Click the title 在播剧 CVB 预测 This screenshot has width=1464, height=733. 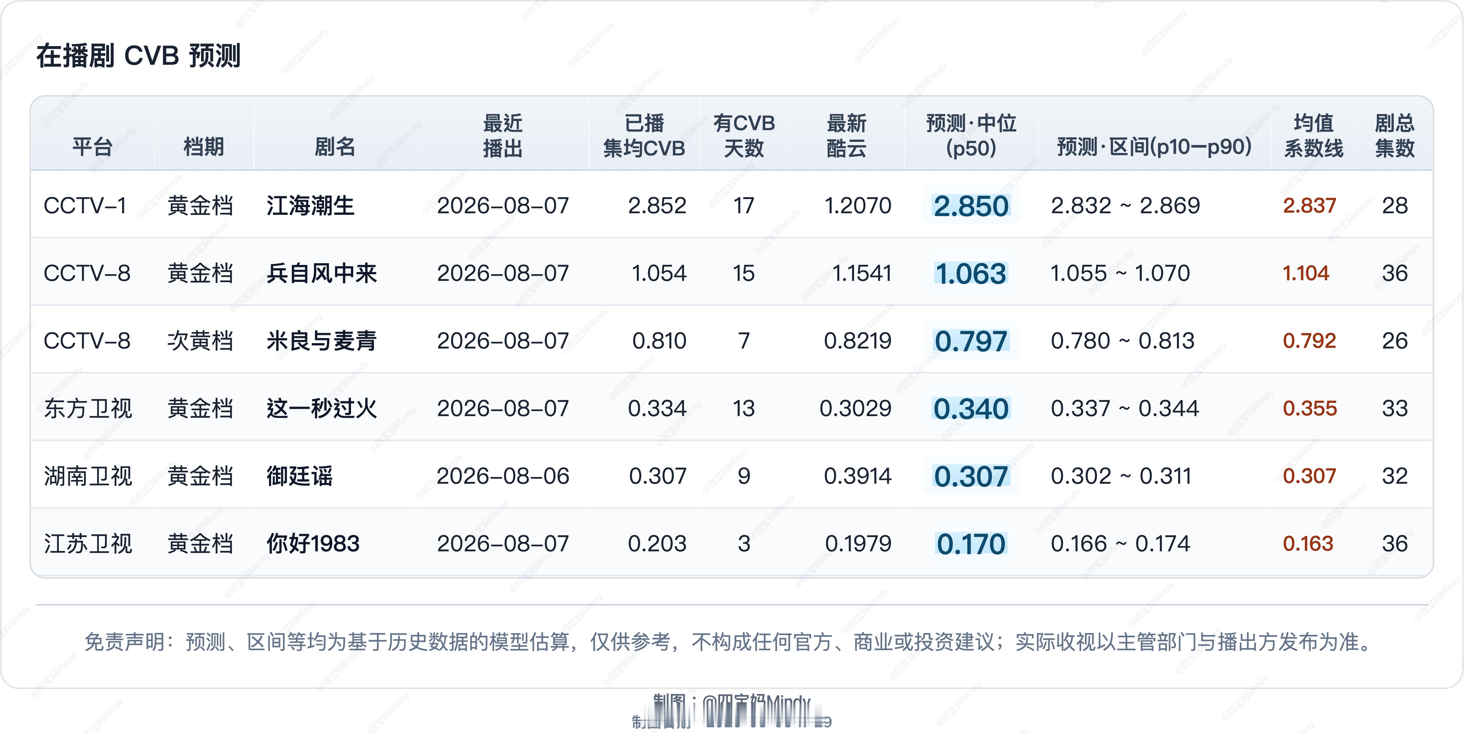click(138, 56)
